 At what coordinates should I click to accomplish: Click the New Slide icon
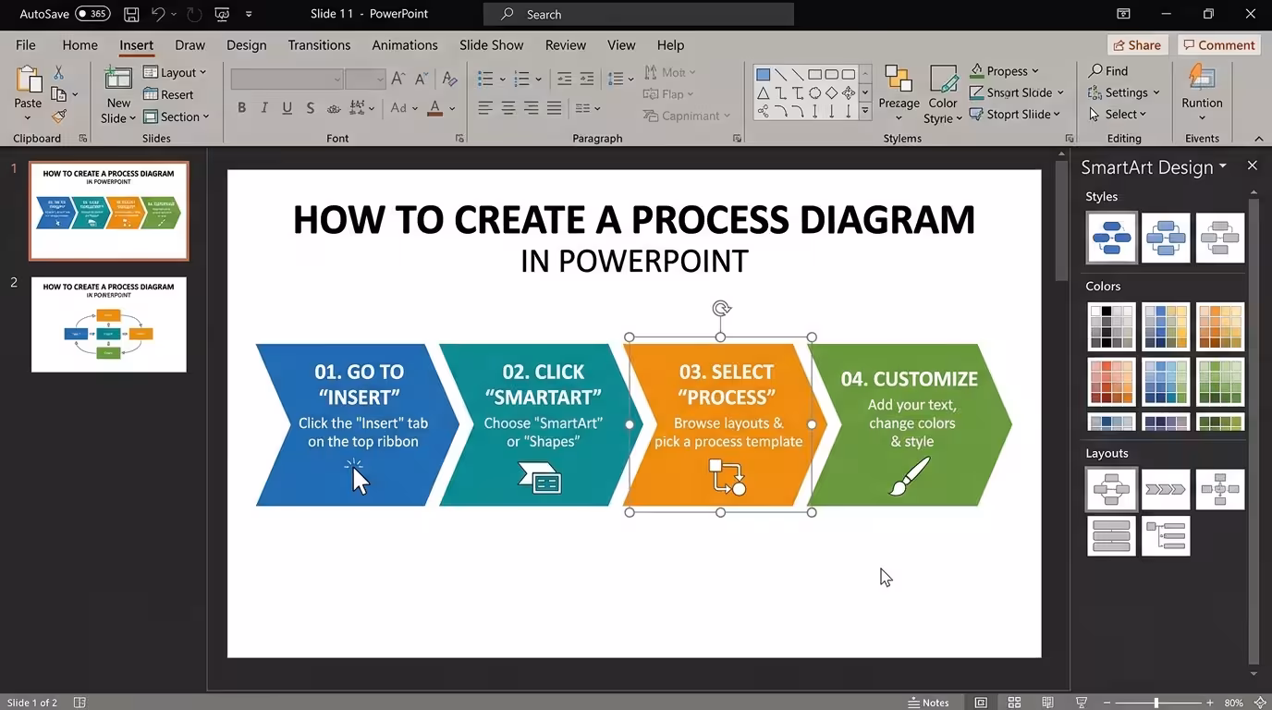click(118, 80)
